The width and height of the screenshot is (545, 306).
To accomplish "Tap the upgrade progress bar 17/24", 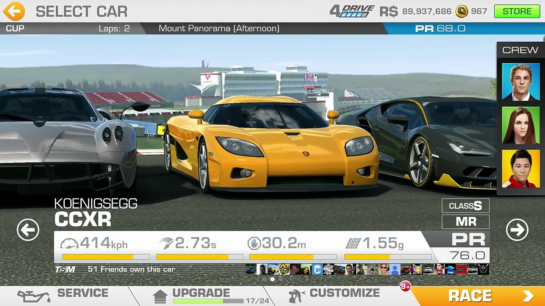I will 208,301.
